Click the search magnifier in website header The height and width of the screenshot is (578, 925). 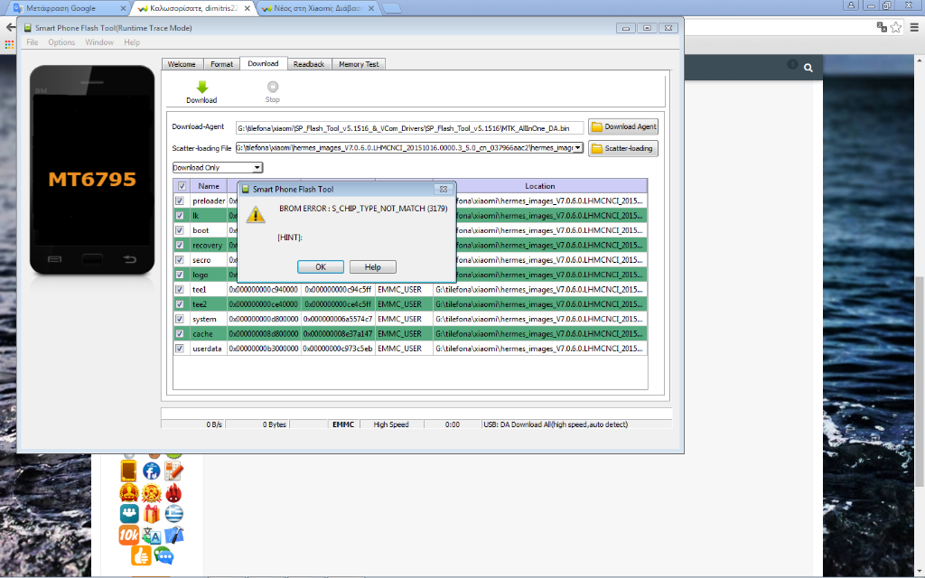pos(808,68)
